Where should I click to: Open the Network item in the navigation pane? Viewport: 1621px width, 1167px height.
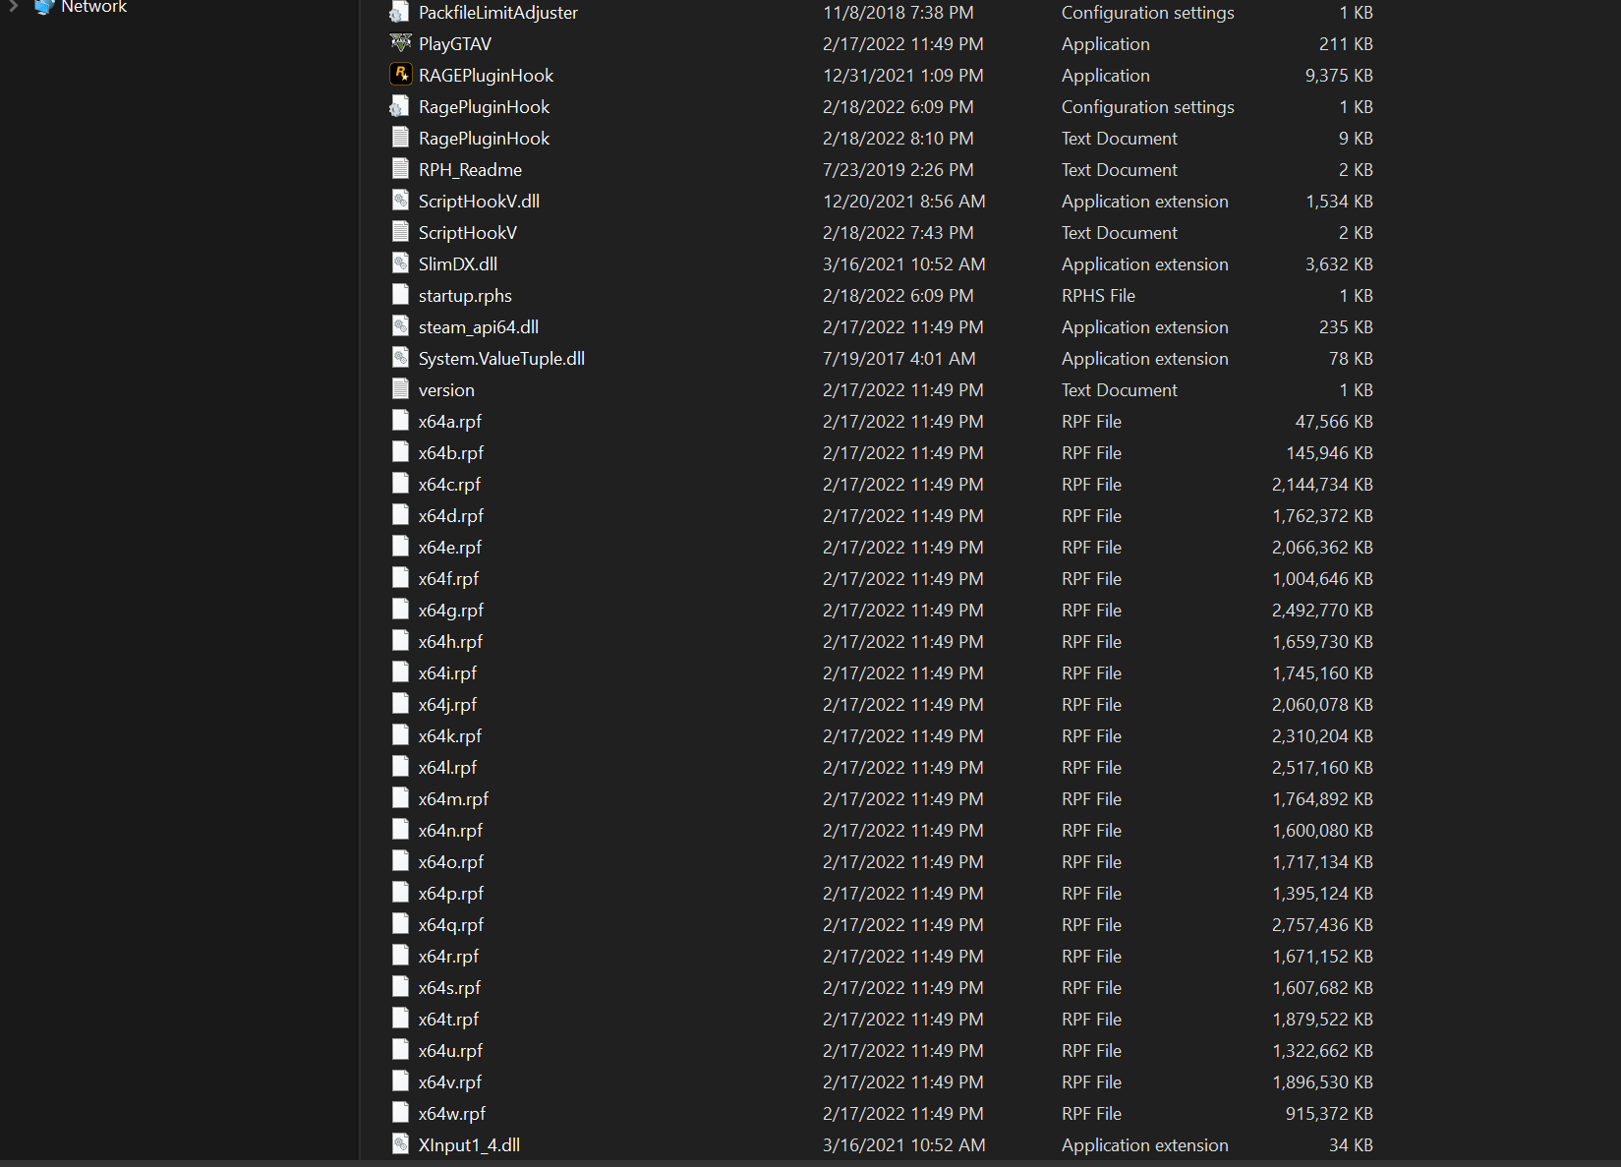(93, 7)
